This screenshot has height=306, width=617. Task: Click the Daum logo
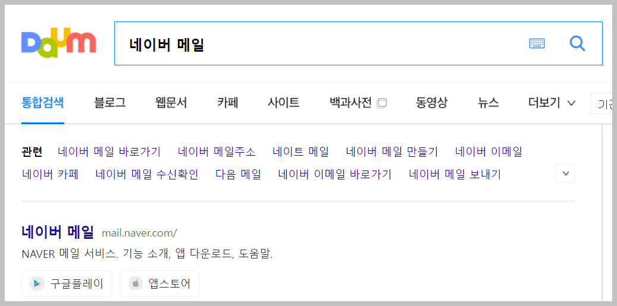coord(59,43)
